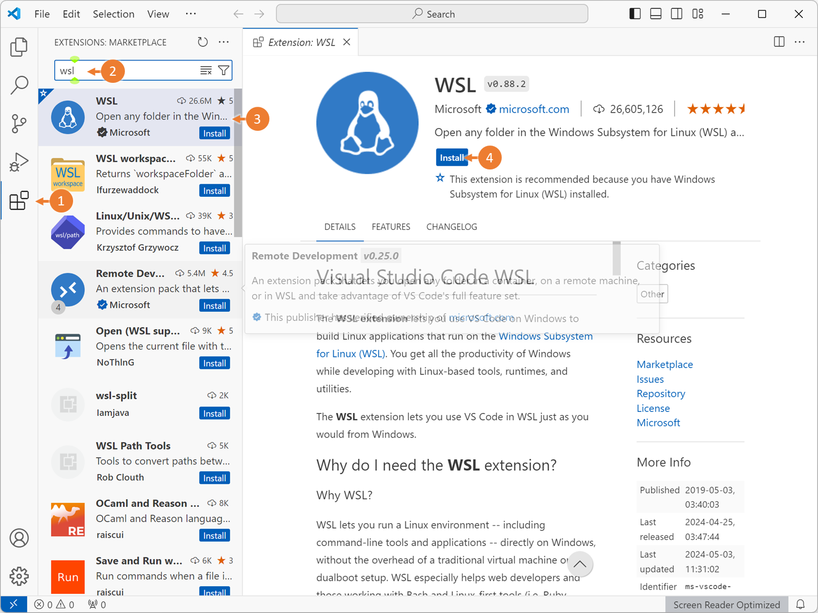
Task: Refresh the extensions marketplace list
Action: [x=203, y=42]
